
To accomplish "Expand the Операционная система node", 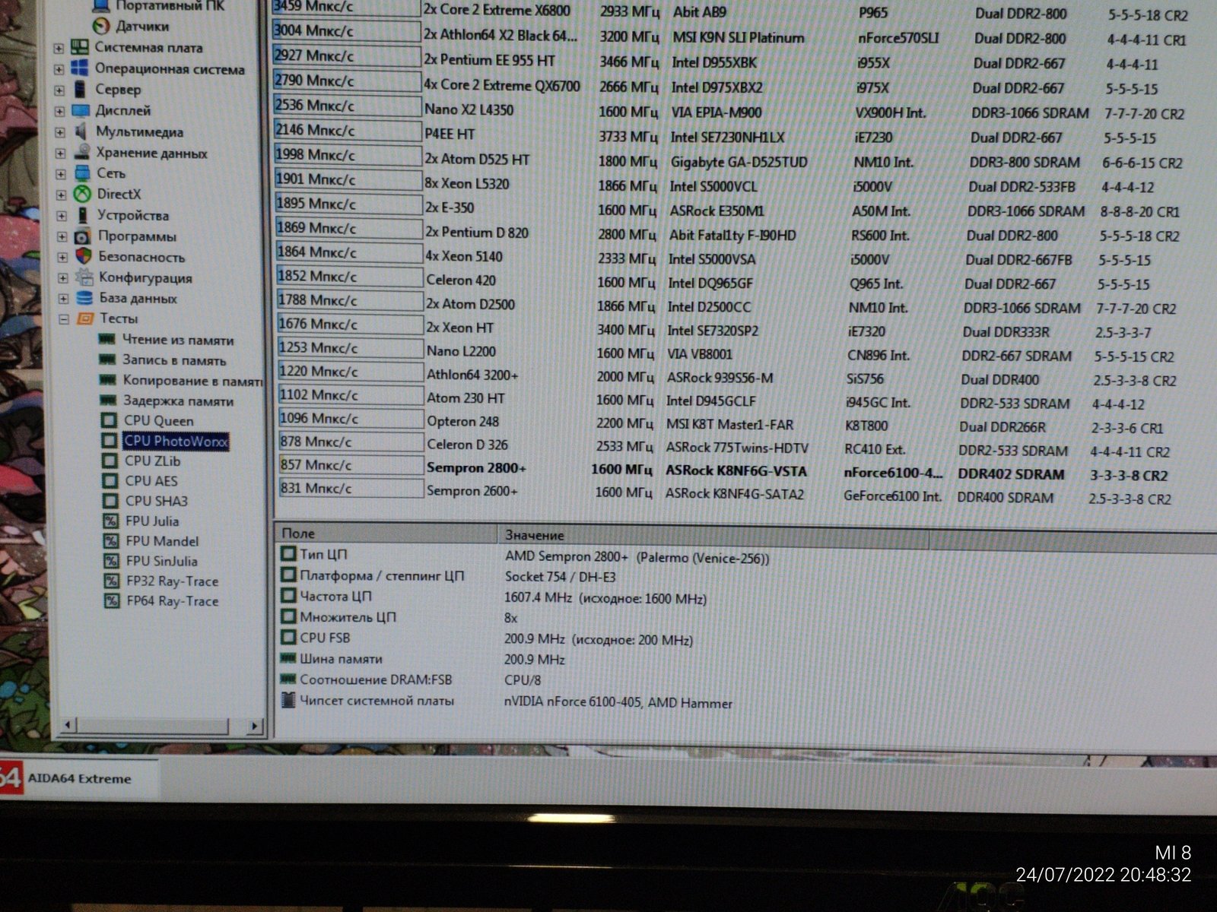I will [x=59, y=69].
